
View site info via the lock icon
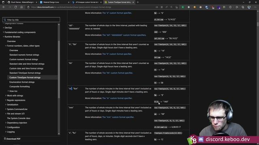point(28,7)
